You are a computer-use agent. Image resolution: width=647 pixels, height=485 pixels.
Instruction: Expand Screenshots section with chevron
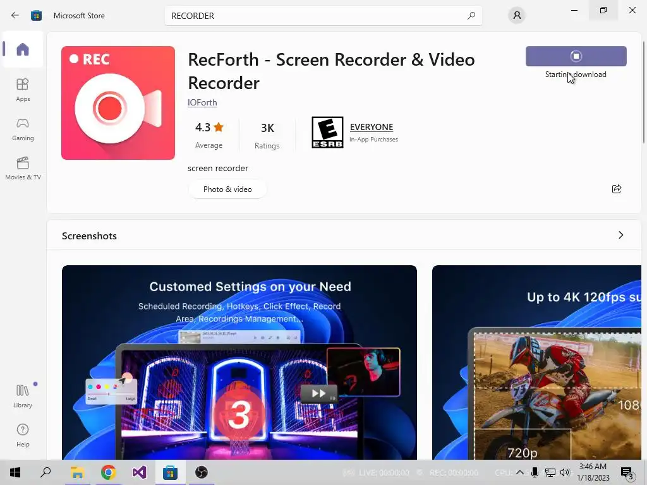pos(620,235)
